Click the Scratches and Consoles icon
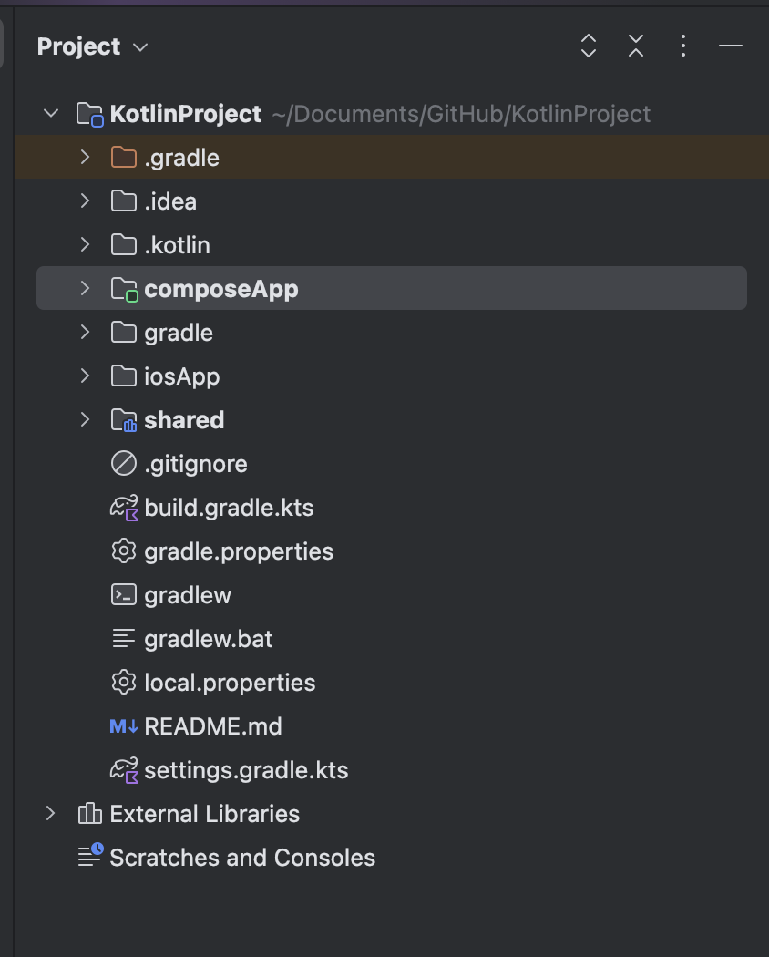The width and height of the screenshot is (769, 957). 89,858
